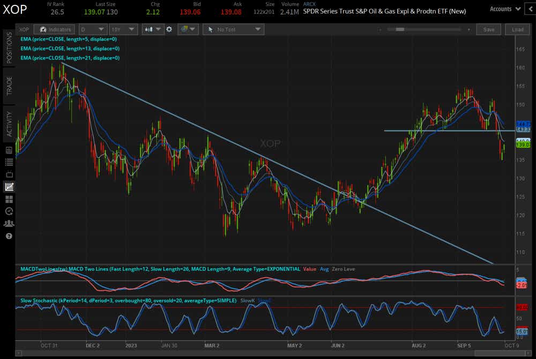The image size is (536, 359).
Task: Click the zoom in plus icon
Action: (x=468, y=29)
